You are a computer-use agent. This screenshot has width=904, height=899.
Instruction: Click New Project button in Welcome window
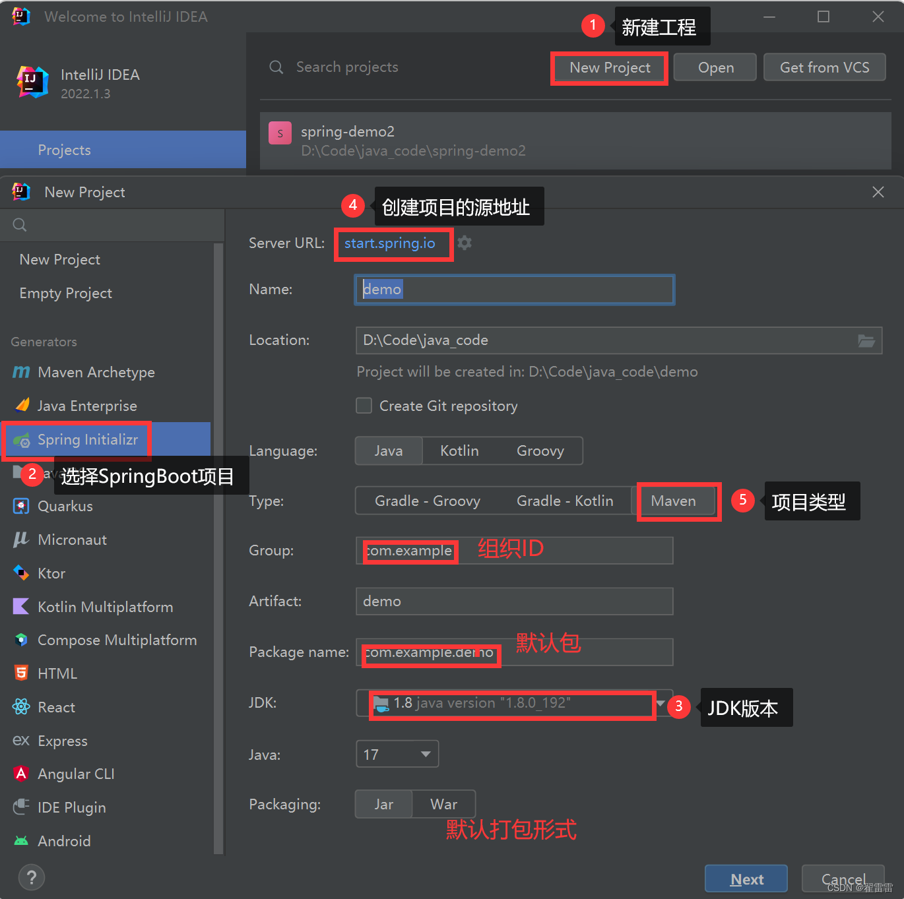pyautogui.click(x=610, y=67)
